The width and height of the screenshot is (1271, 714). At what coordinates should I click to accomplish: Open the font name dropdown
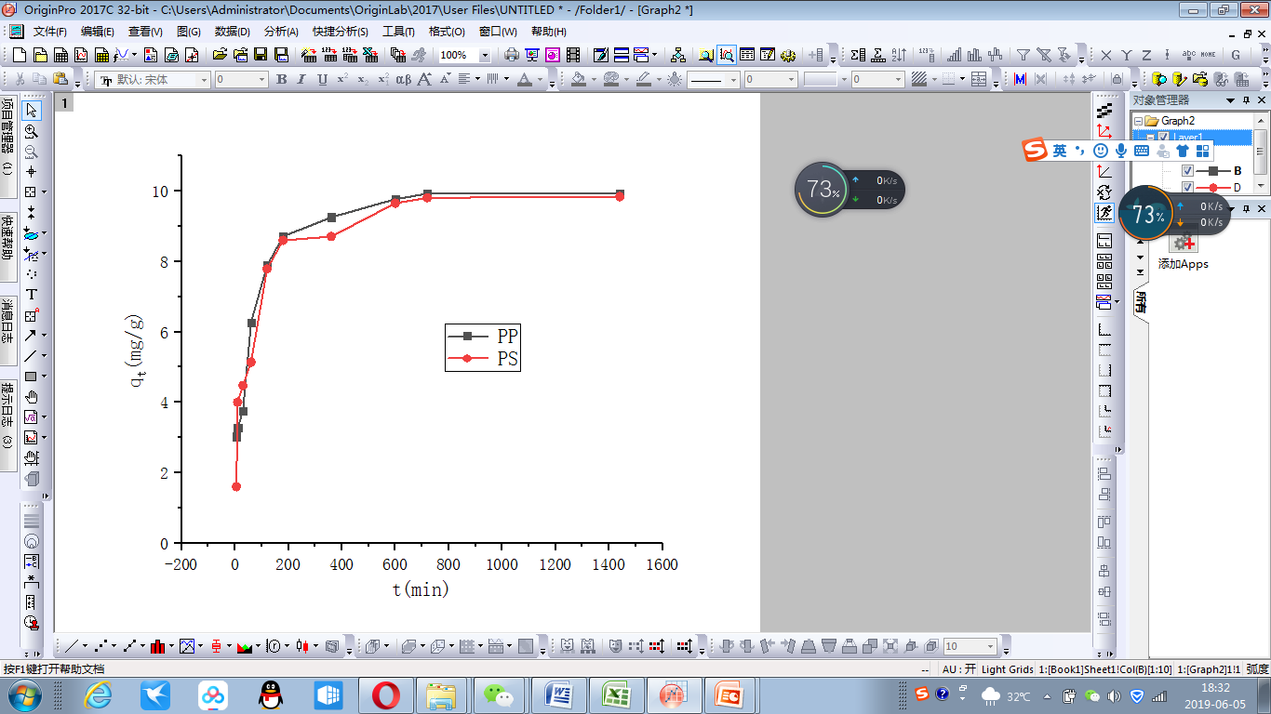pyautogui.click(x=204, y=80)
